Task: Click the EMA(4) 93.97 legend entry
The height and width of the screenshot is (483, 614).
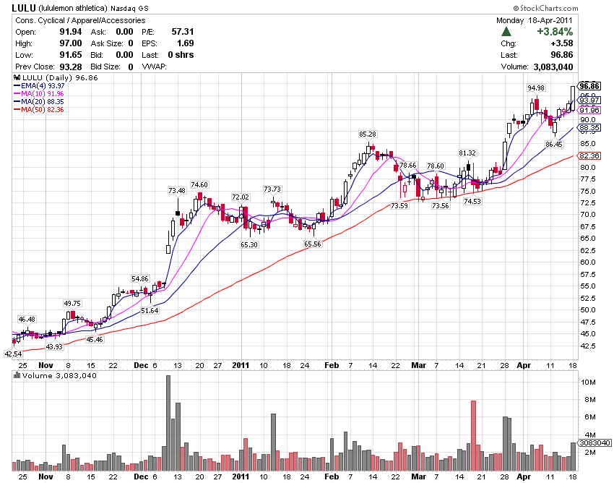Action: coord(39,86)
